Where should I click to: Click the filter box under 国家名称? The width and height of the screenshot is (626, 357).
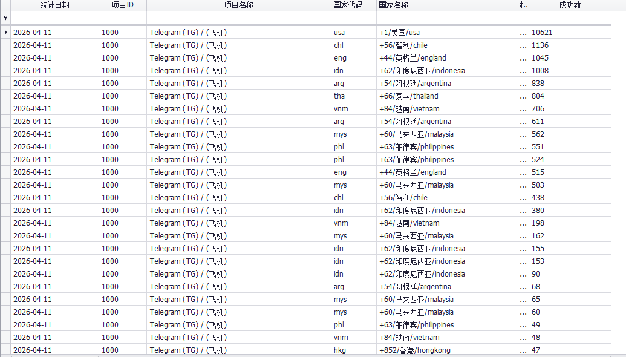coord(447,18)
